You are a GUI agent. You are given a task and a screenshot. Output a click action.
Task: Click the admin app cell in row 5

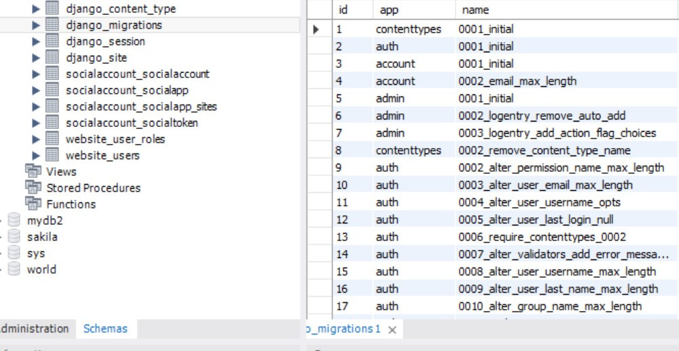click(414, 98)
